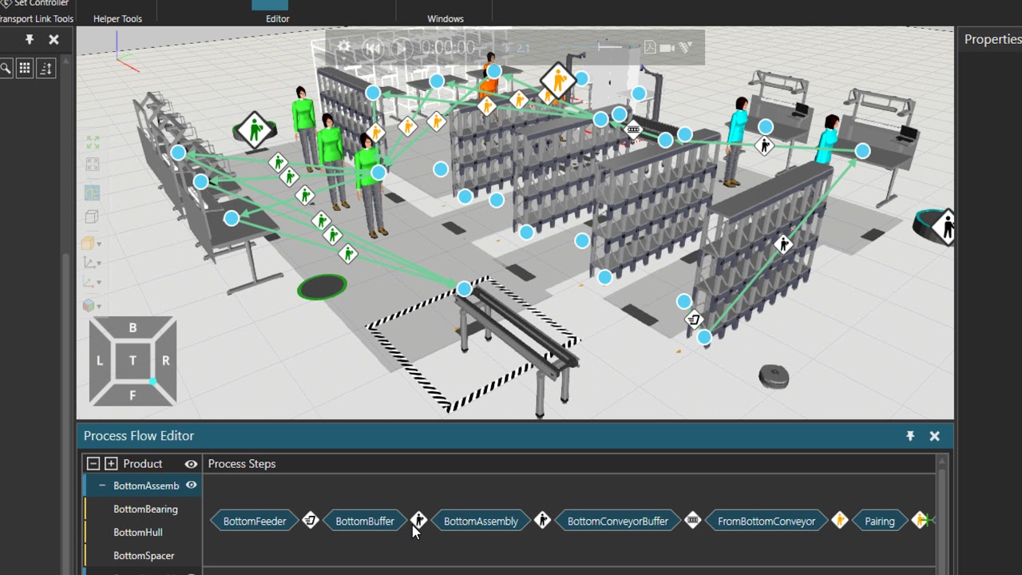This screenshot has height=575, width=1022.
Task: Click the T face of the navigation cube
Action: click(x=133, y=361)
